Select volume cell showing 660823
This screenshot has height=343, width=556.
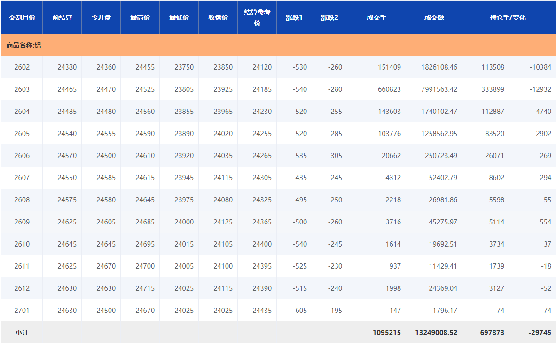[x=389, y=89]
